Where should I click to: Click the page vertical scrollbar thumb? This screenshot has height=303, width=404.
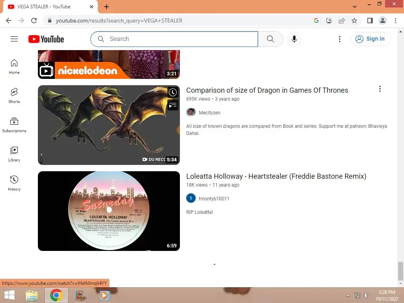point(400,271)
